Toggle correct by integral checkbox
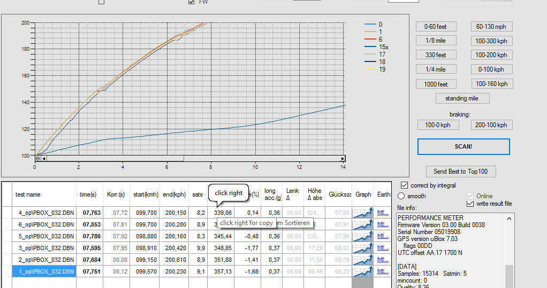Image resolution: width=547 pixels, height=288 pixels. coord(404,185)
